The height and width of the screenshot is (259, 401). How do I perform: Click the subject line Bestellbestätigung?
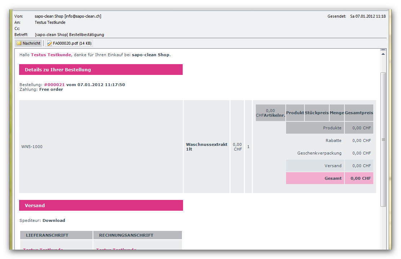coord(69,35)
